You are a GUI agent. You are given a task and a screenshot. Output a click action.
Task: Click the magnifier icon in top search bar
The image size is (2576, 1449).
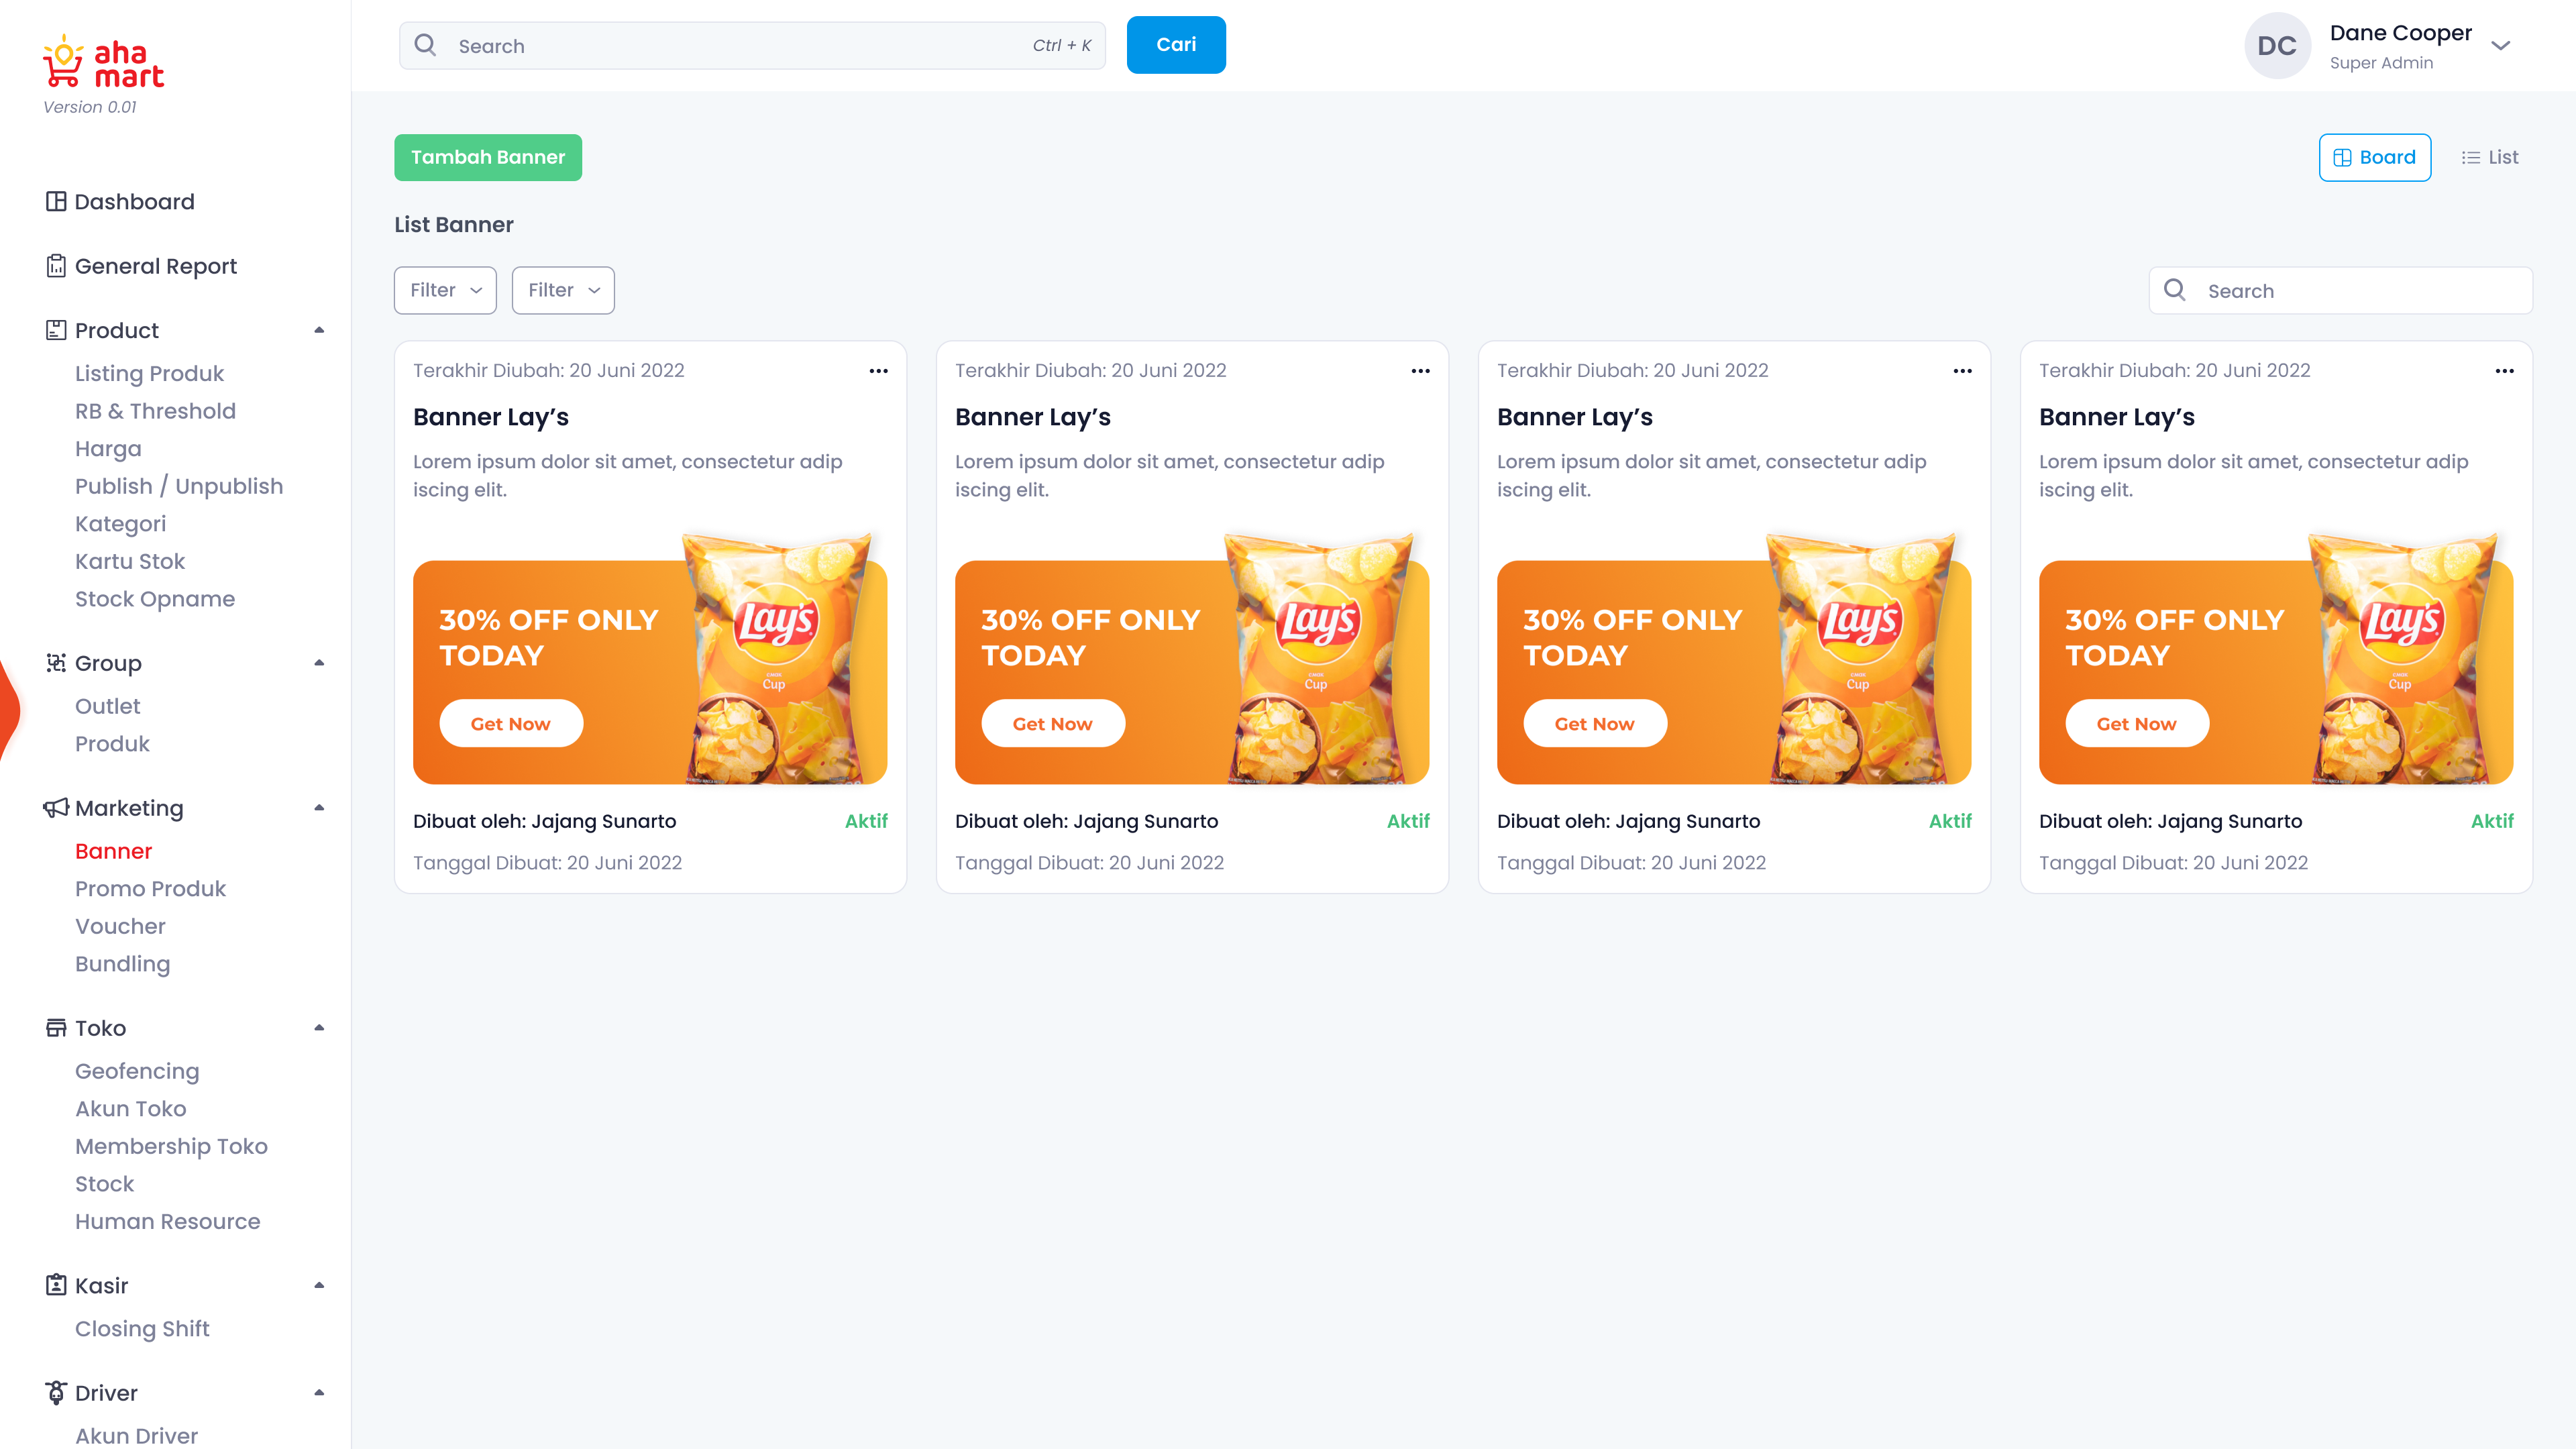pyautogui.click(x=425, y=45)
